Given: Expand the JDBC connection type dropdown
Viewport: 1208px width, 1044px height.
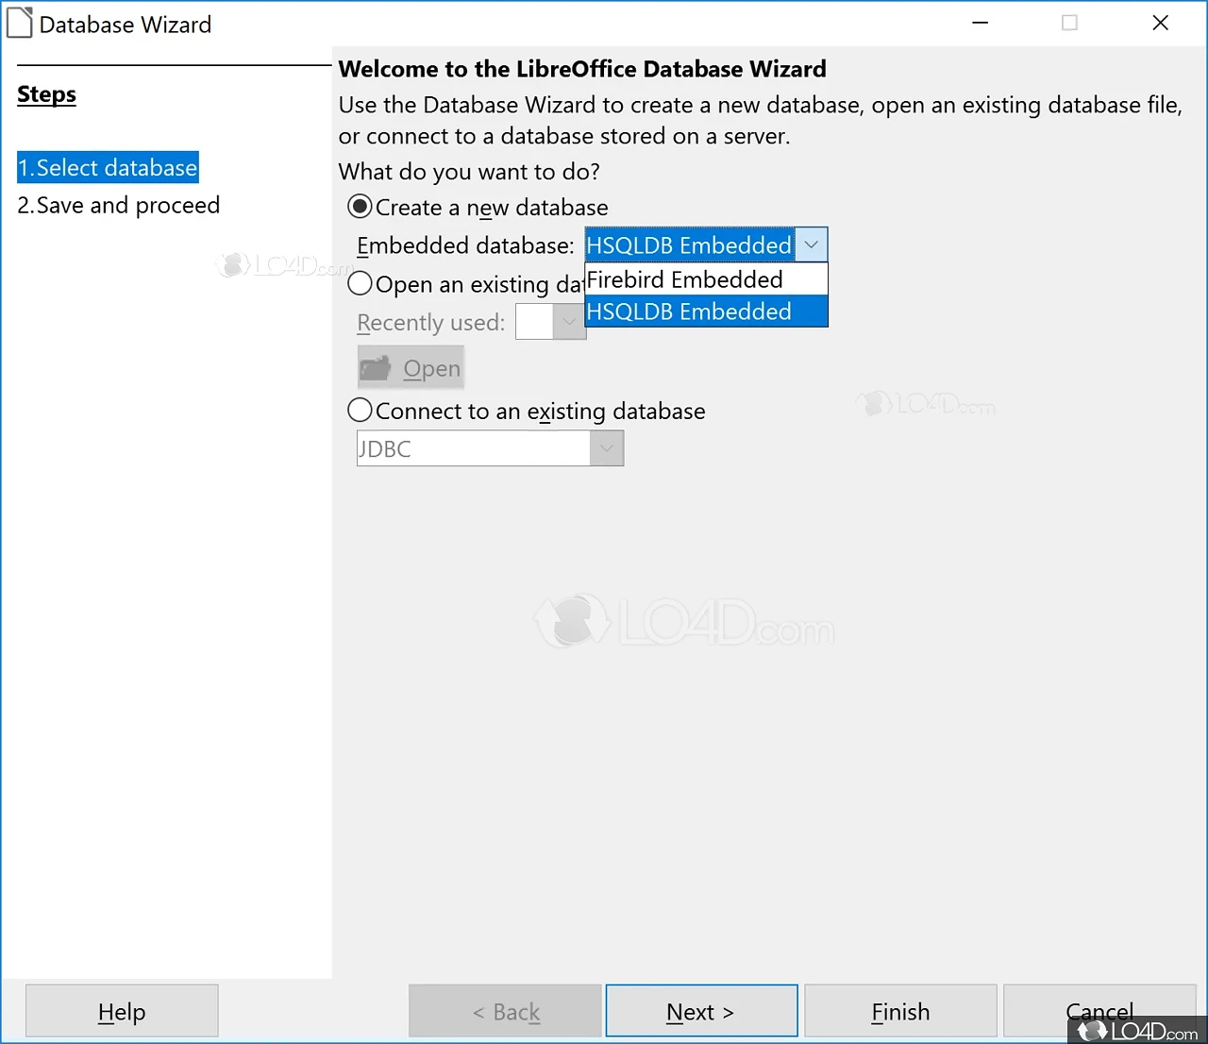Looking at the screenshot, I should pyautogui.click(x=608, y=448).
